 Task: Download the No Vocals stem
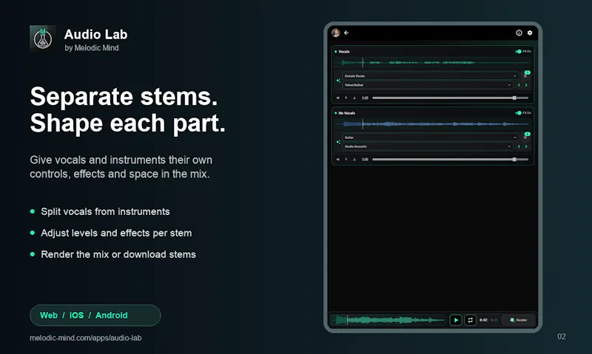[354, 159]
